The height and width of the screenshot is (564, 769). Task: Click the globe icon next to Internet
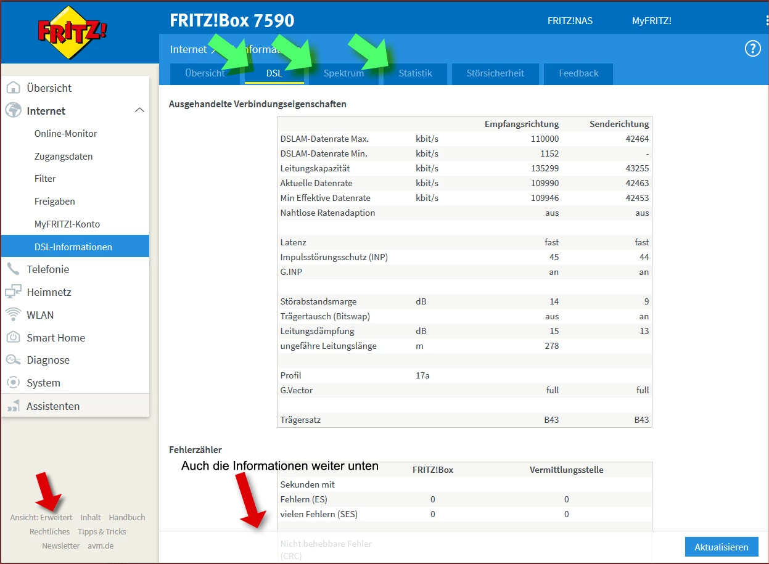click(14, 111)
